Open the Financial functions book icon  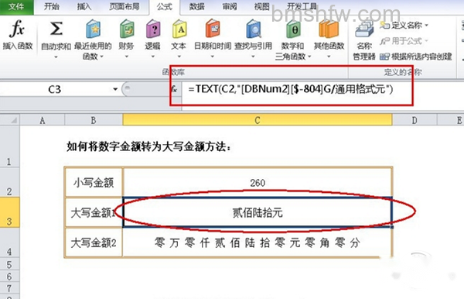127,29
